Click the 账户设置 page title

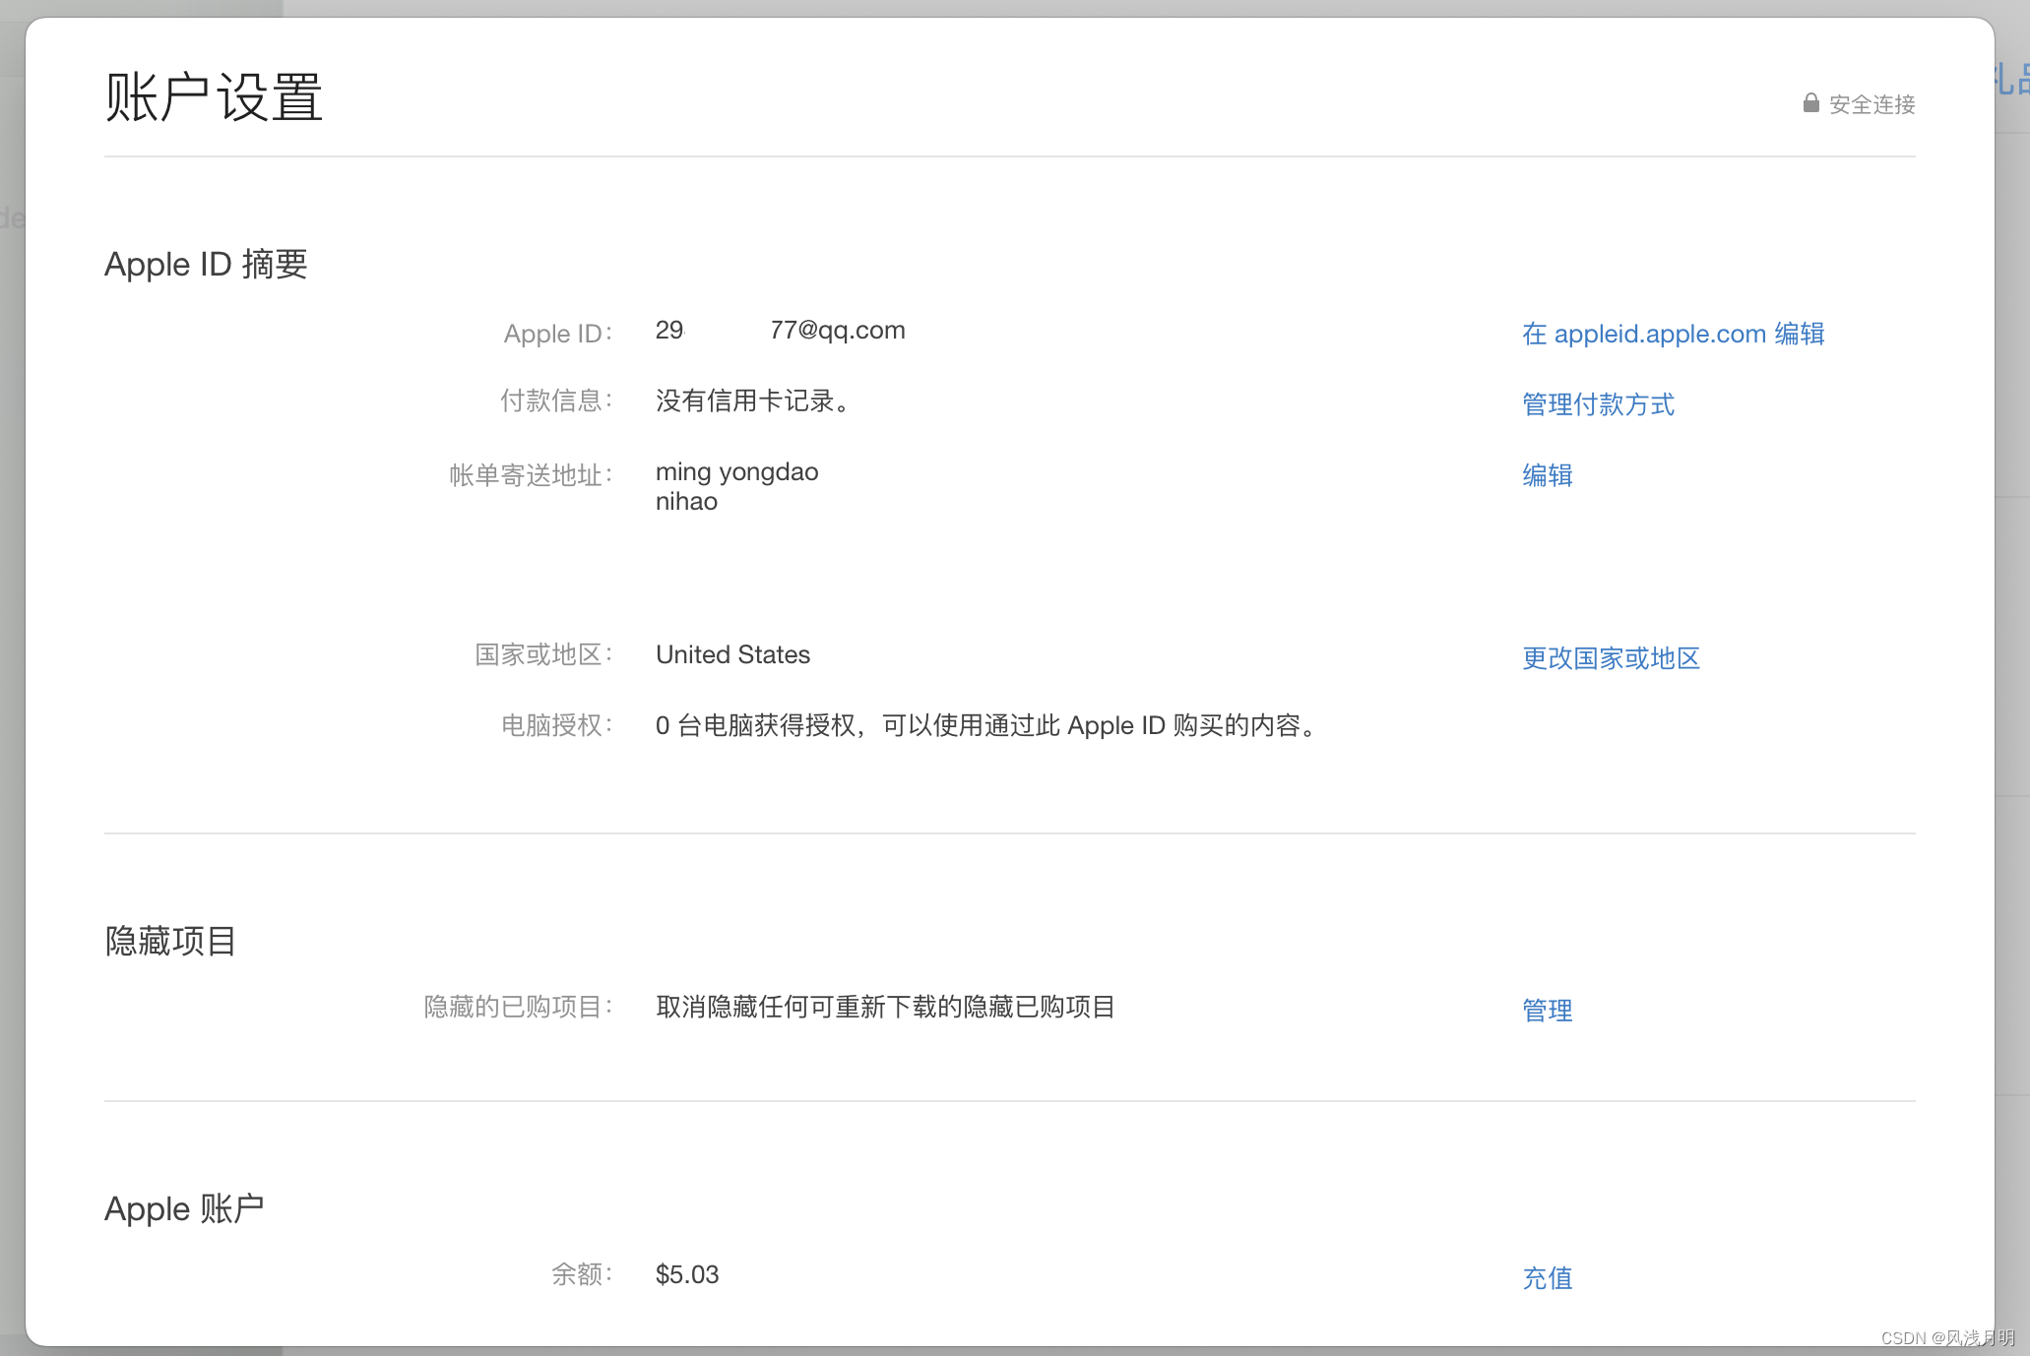(x=214, y=97)
